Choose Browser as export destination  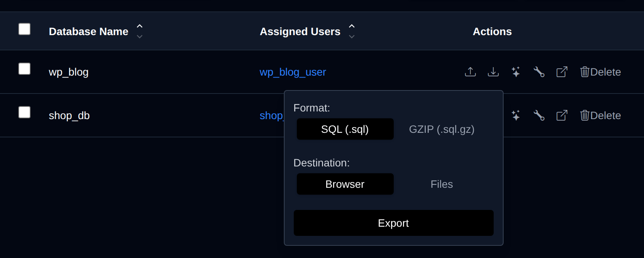(345, 184)
